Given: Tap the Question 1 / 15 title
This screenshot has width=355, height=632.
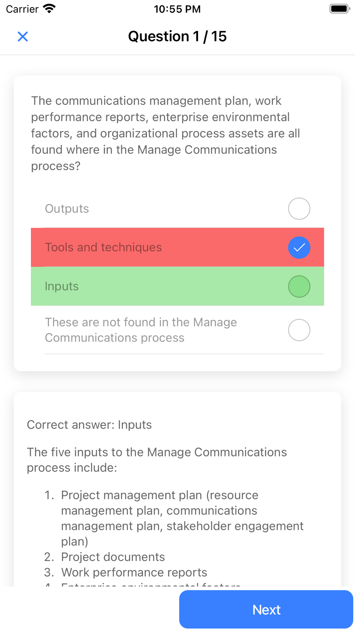Looking at the screenshot, I should [177, 36].
